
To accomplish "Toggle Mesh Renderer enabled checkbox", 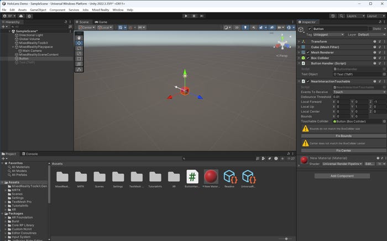I will tap(308, 52).
